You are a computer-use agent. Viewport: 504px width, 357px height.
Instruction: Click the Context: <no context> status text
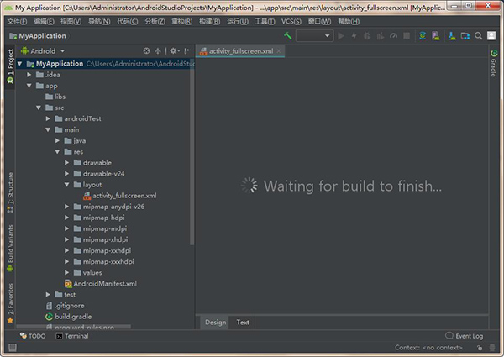point(428,348)
